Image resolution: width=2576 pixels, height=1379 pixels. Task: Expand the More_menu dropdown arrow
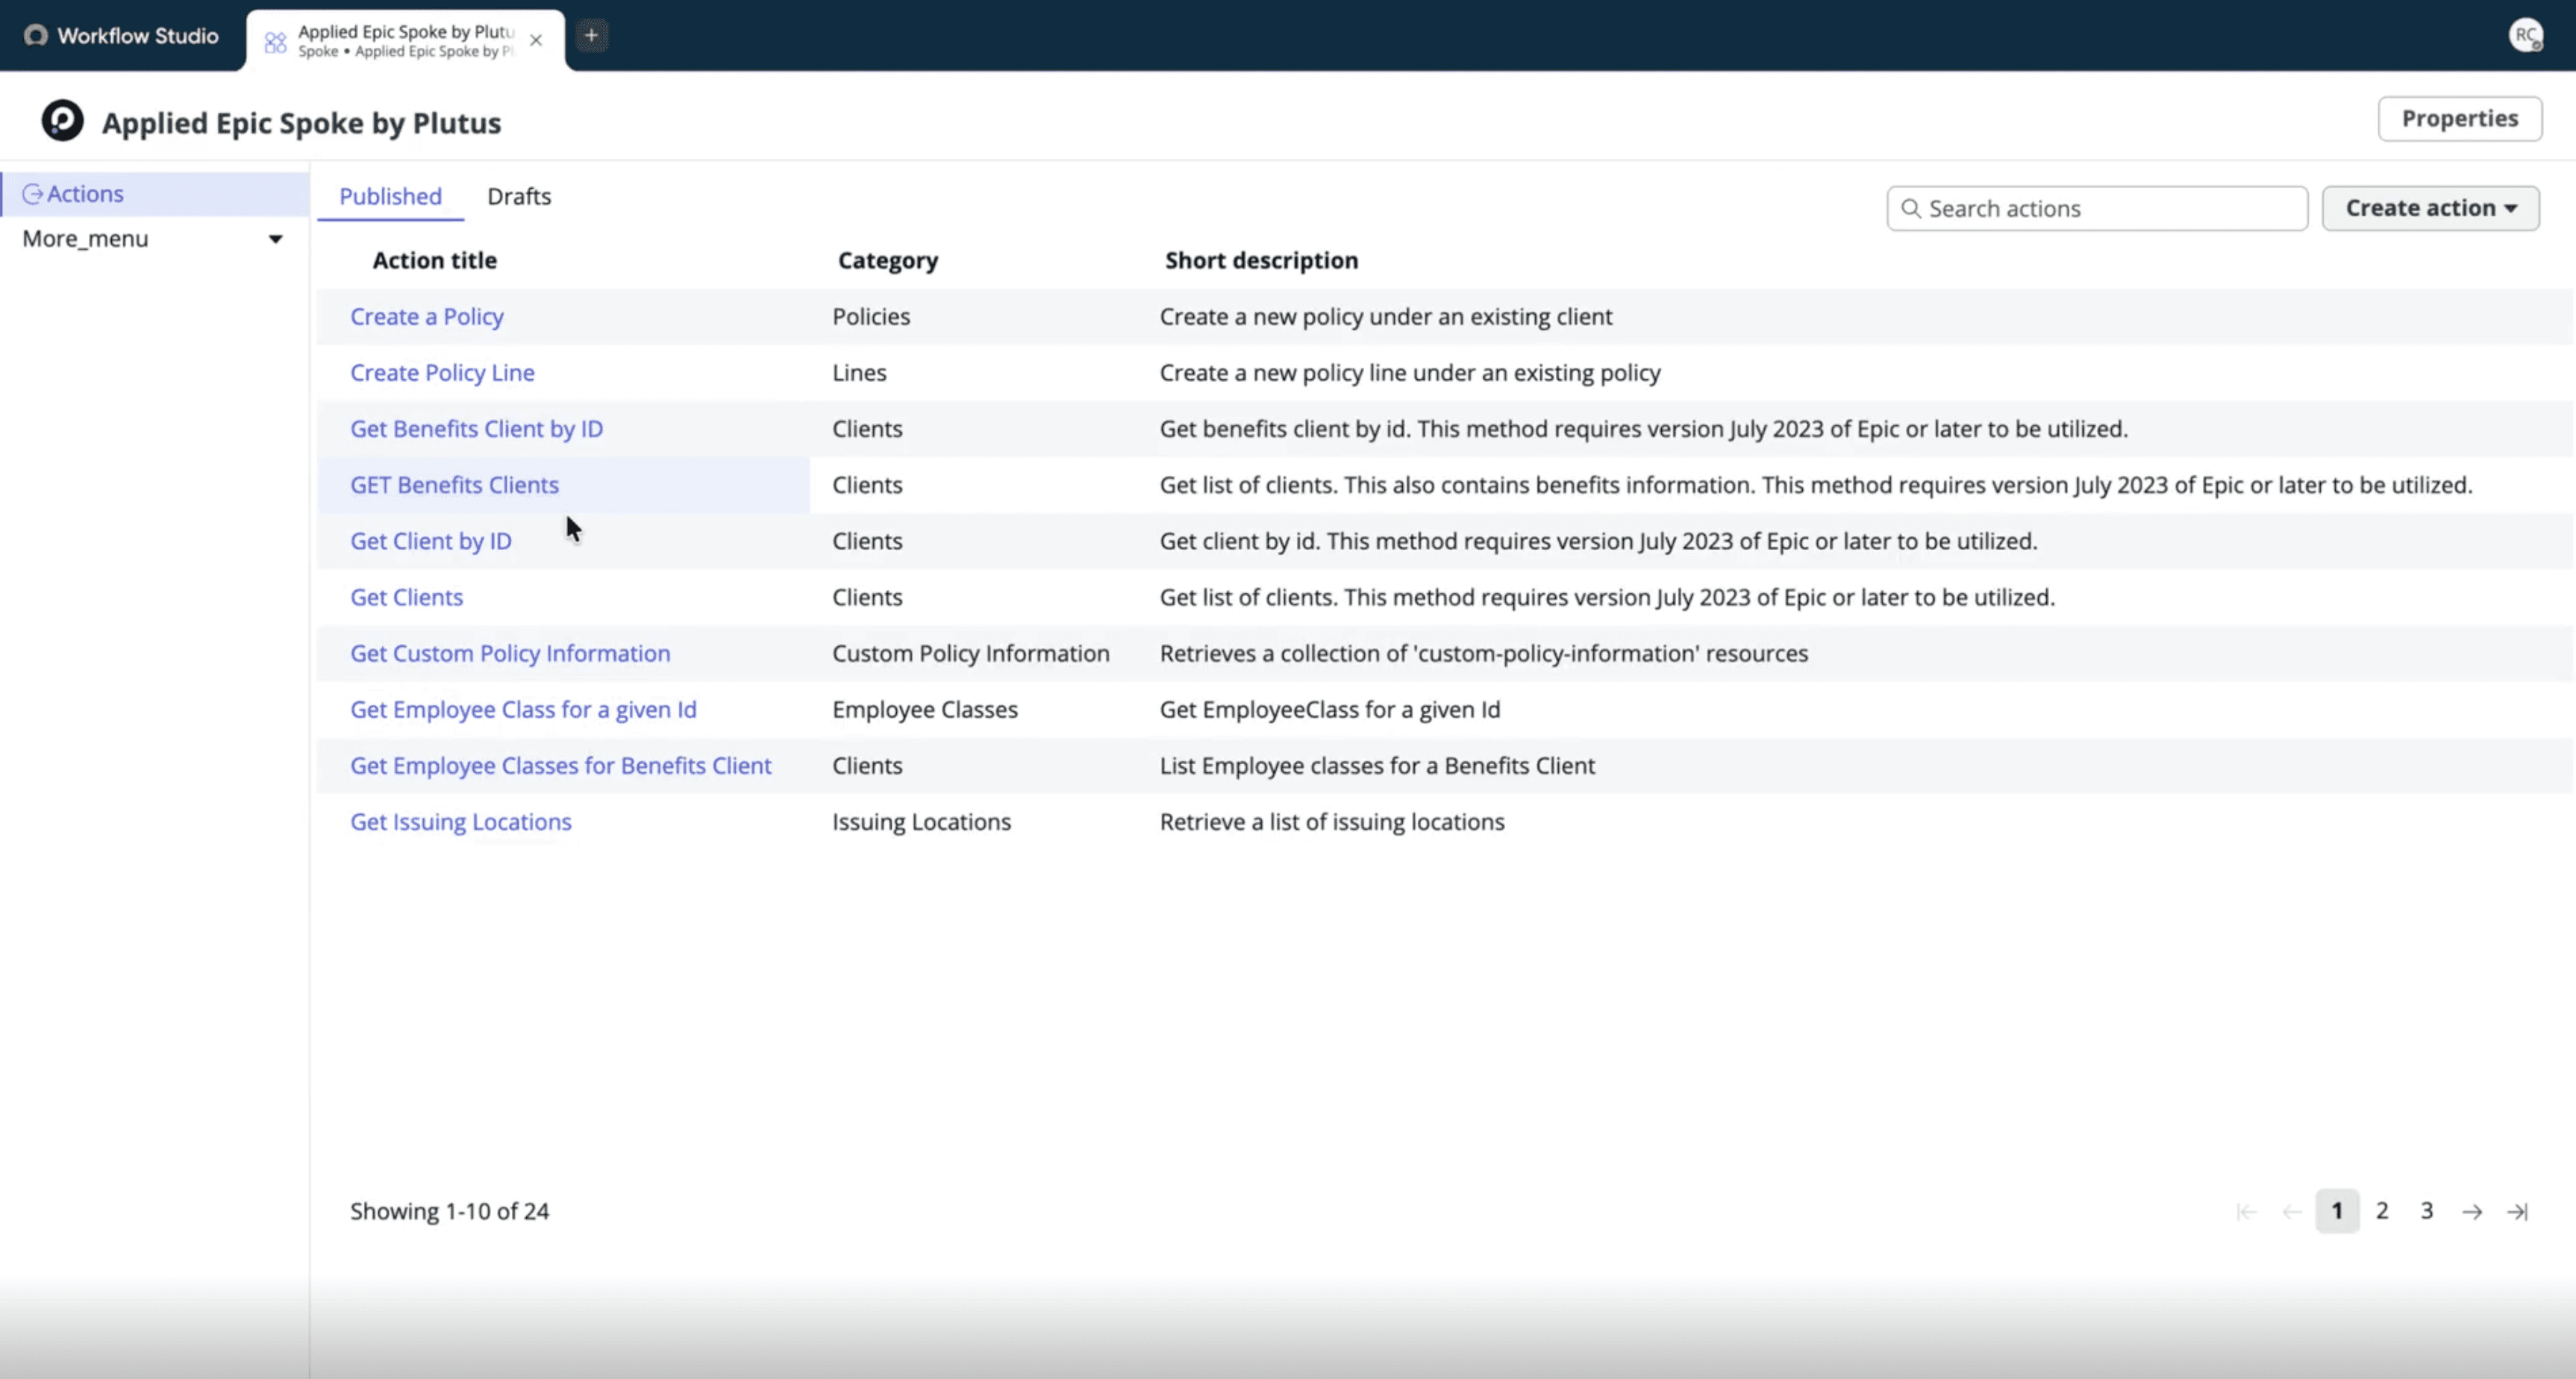click(x=275, y=239)
